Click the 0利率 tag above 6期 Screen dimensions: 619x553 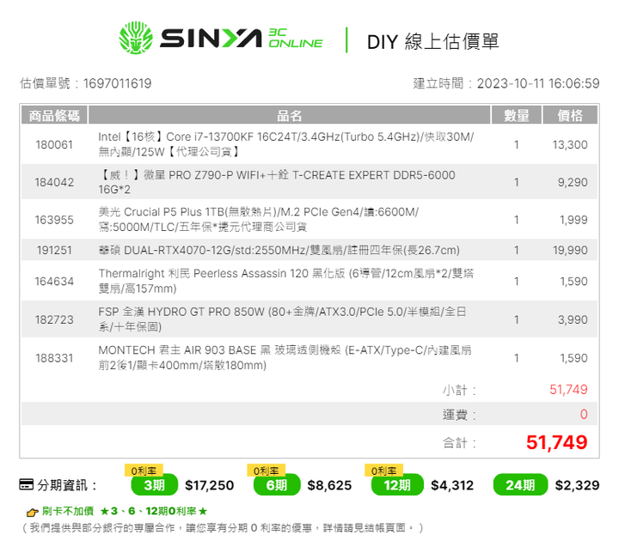pyautogui.click(x=266, y=471)
